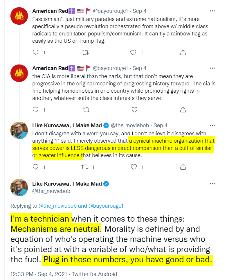This screenshot has height=280, width=227.
Task: Click the 'Like Kurosawa, I Make Mad' name on main tweet
Action: 67,184
